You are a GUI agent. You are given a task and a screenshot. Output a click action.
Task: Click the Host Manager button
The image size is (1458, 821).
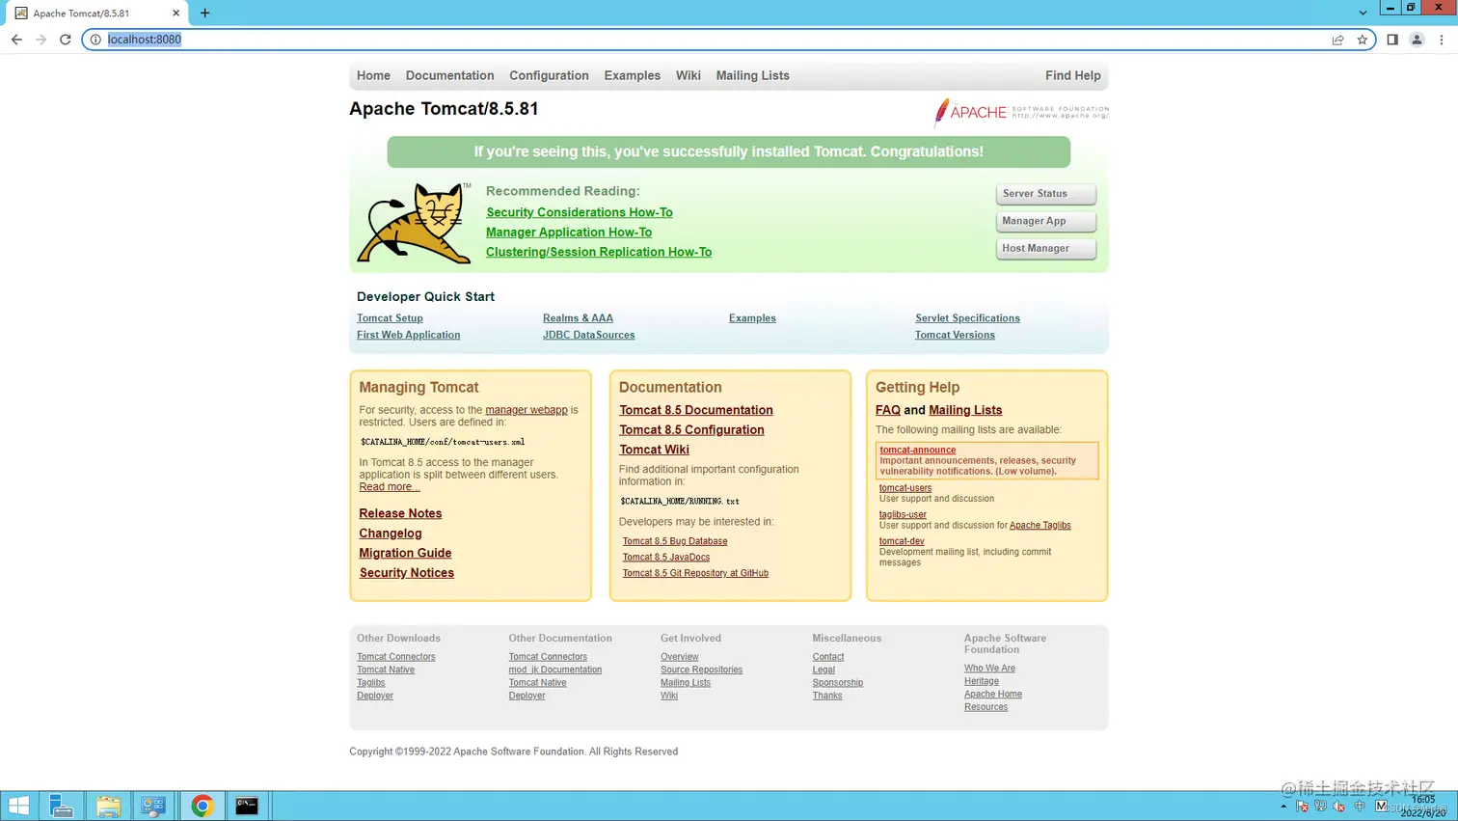(x=1045, y=248)
